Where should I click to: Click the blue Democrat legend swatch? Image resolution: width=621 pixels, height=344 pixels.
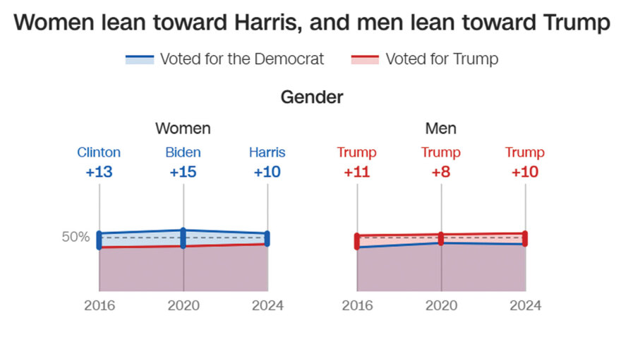(139, 59)
